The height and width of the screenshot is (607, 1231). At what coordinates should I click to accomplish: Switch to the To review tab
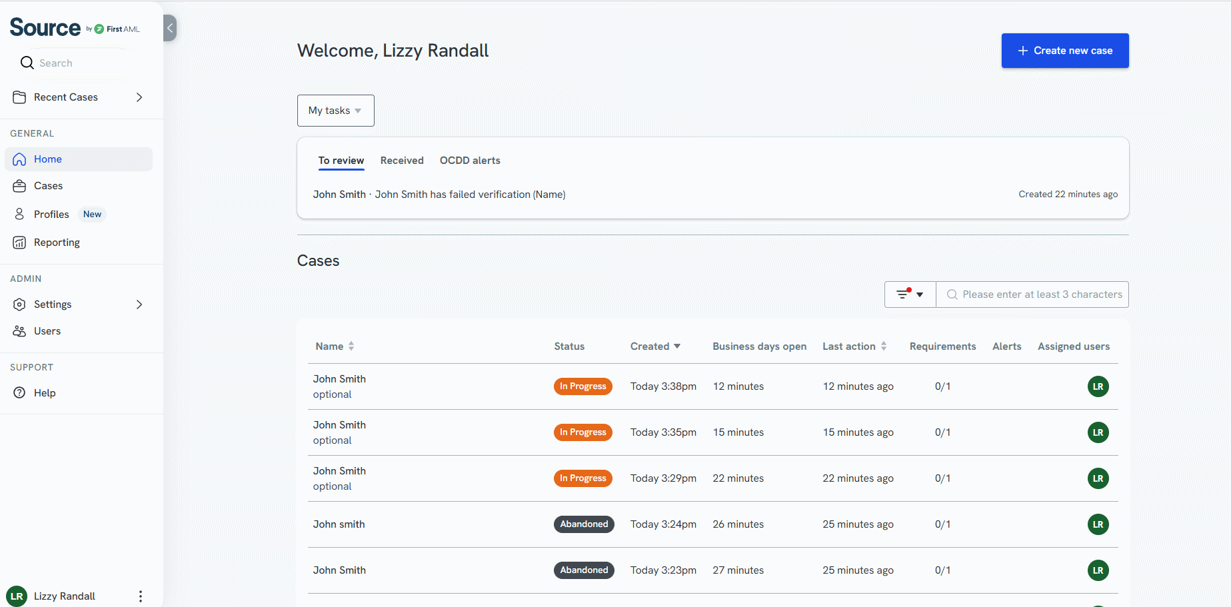click(x=341, y=161)
